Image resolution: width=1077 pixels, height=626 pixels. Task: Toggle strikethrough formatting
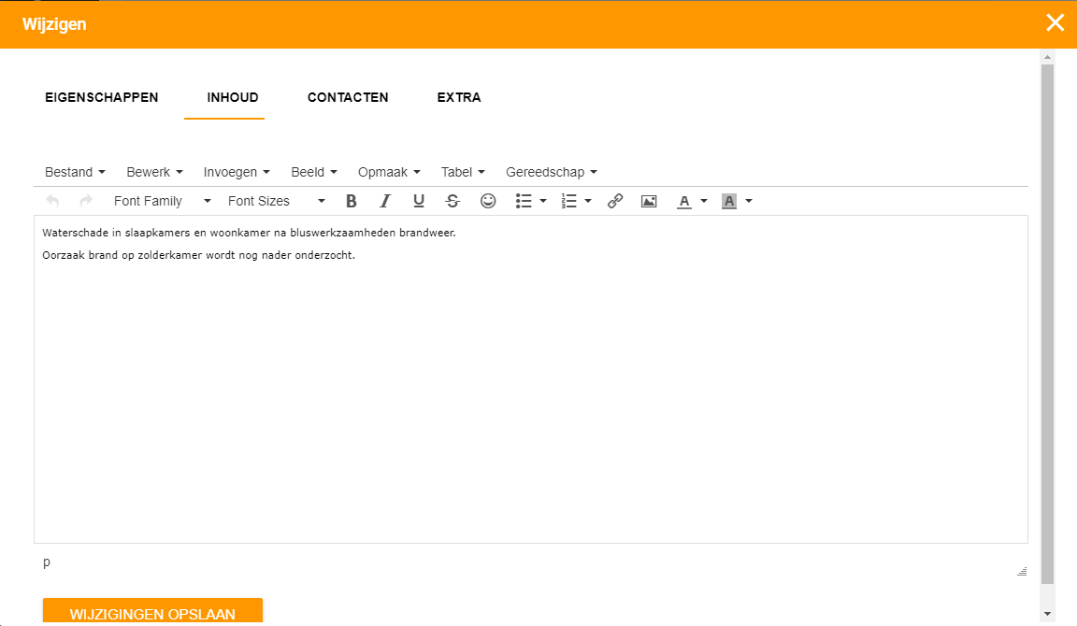tap(452, 201)
